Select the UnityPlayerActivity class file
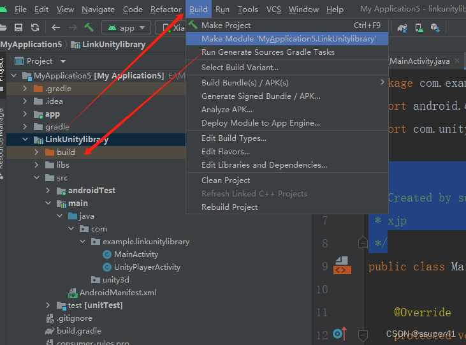This screenshot has height=345, width=466. tap(142, 267)
